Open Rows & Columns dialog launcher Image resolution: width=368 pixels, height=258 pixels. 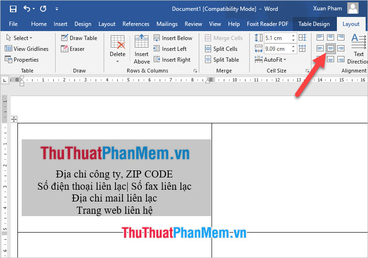click(x=195, y=71)
